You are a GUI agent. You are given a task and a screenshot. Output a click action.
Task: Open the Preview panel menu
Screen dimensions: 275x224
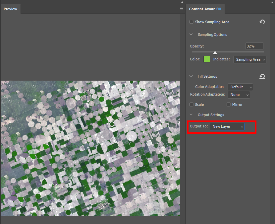pyautogui.click(x=182, y=9)
